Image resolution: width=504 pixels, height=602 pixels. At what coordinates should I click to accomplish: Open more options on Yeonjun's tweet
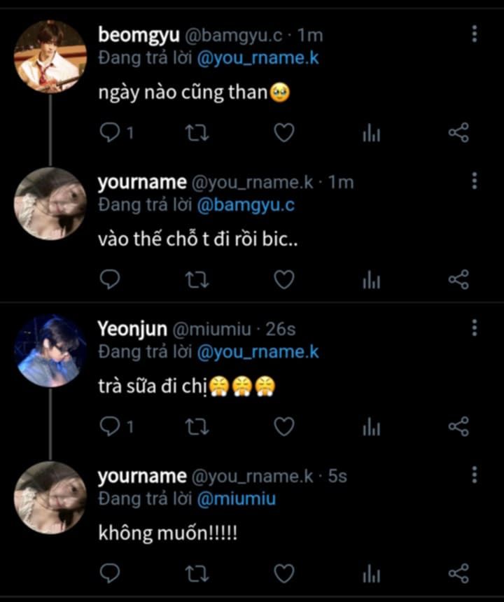[475, 328]
